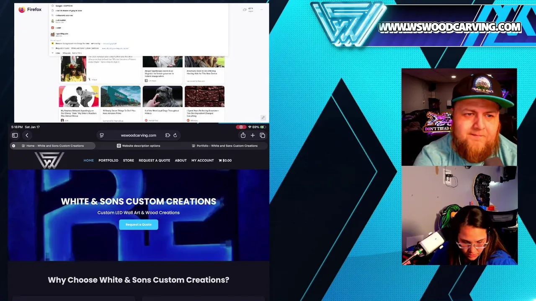Select the Remove Background from Image suggestion
The height and width of the screenshot is (301, 536).
coord(138,43)
